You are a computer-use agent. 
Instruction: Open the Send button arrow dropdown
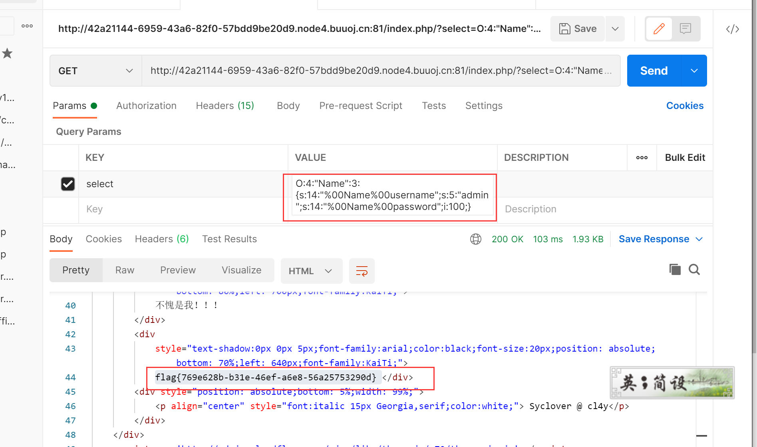694,71
